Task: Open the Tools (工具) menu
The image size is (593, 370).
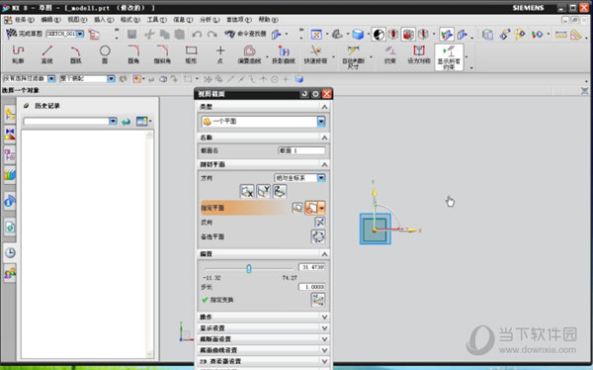Action: 156,20
